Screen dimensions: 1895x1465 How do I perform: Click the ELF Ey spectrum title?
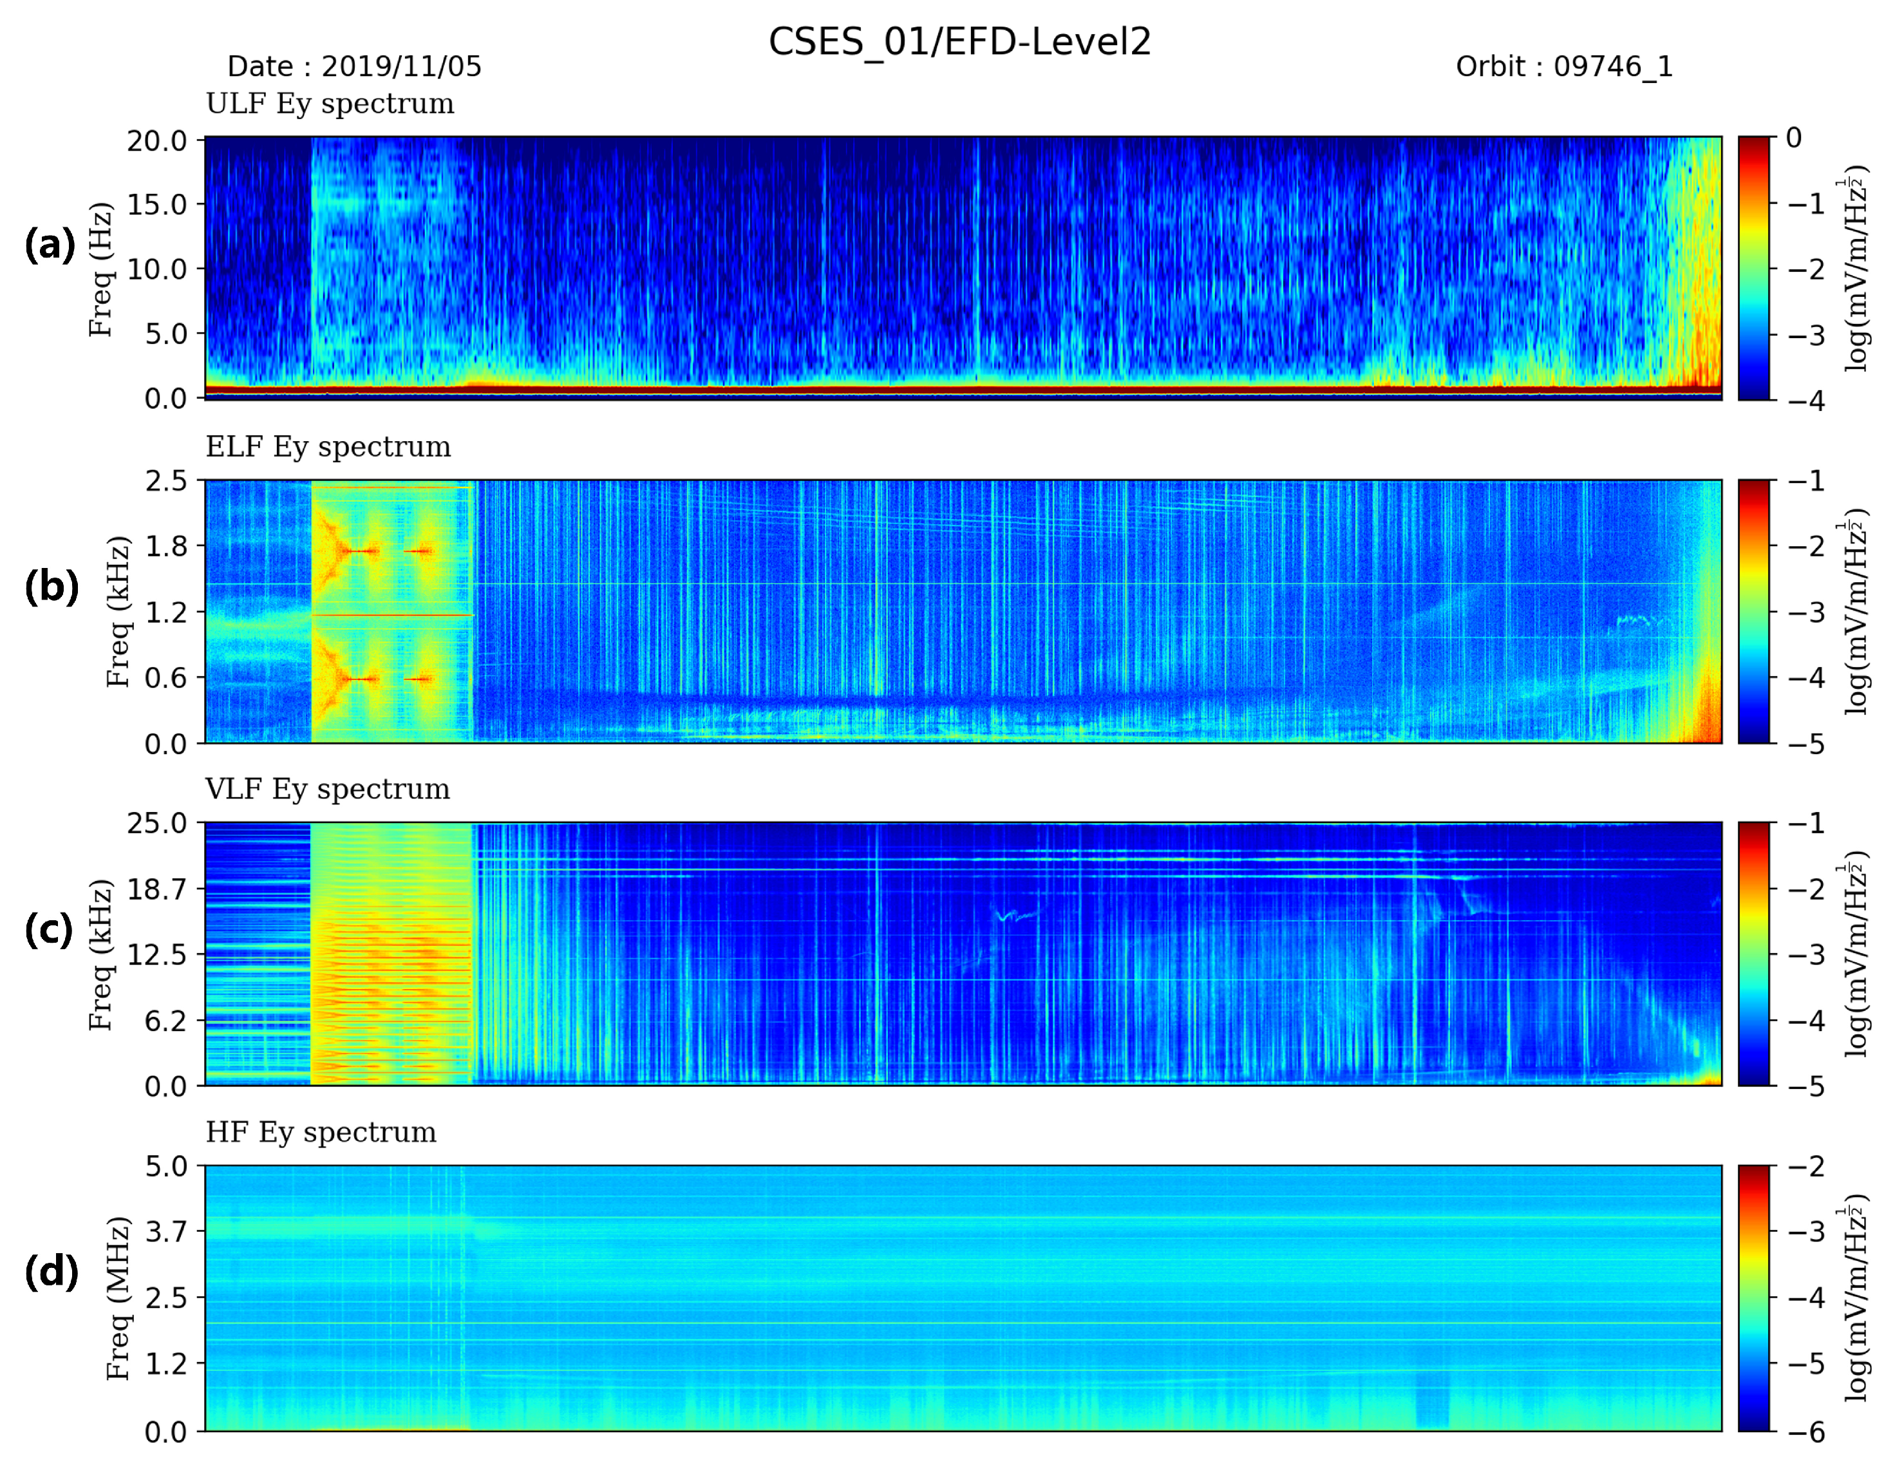coord(328,446)
